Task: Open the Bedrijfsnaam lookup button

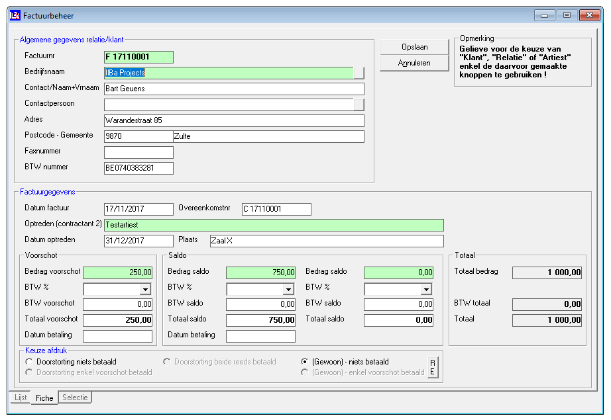Action: tap(359, 73)
